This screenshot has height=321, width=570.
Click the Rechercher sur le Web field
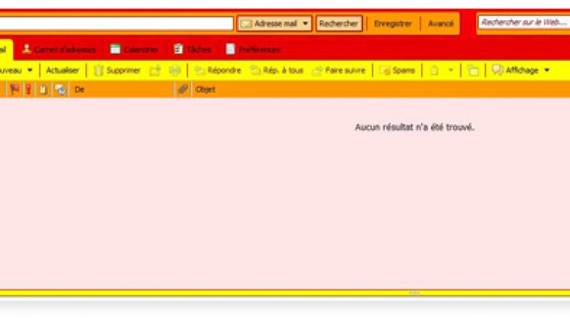coord(524,23)
